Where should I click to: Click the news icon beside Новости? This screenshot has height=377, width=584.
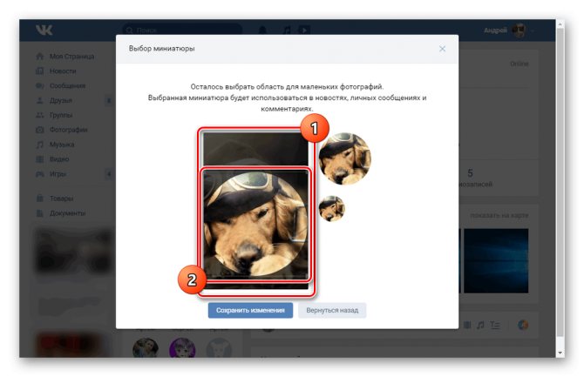tap(40, 71)
